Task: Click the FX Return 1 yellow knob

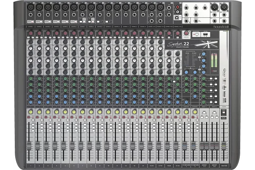Action: pyautogui.click(x=186, y=112)
